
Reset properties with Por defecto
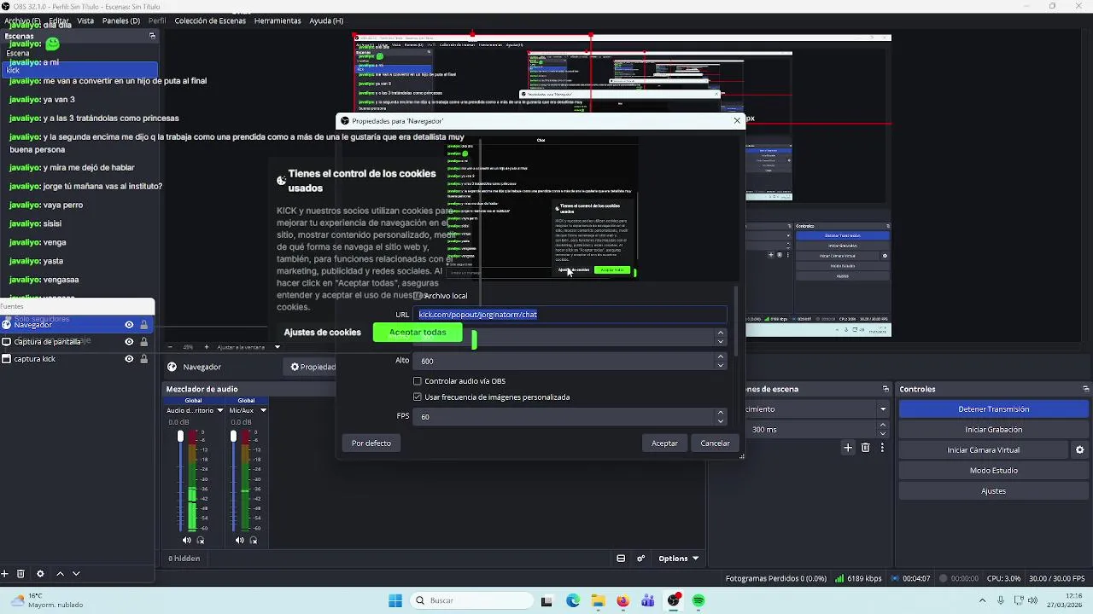tap(371, 443)
